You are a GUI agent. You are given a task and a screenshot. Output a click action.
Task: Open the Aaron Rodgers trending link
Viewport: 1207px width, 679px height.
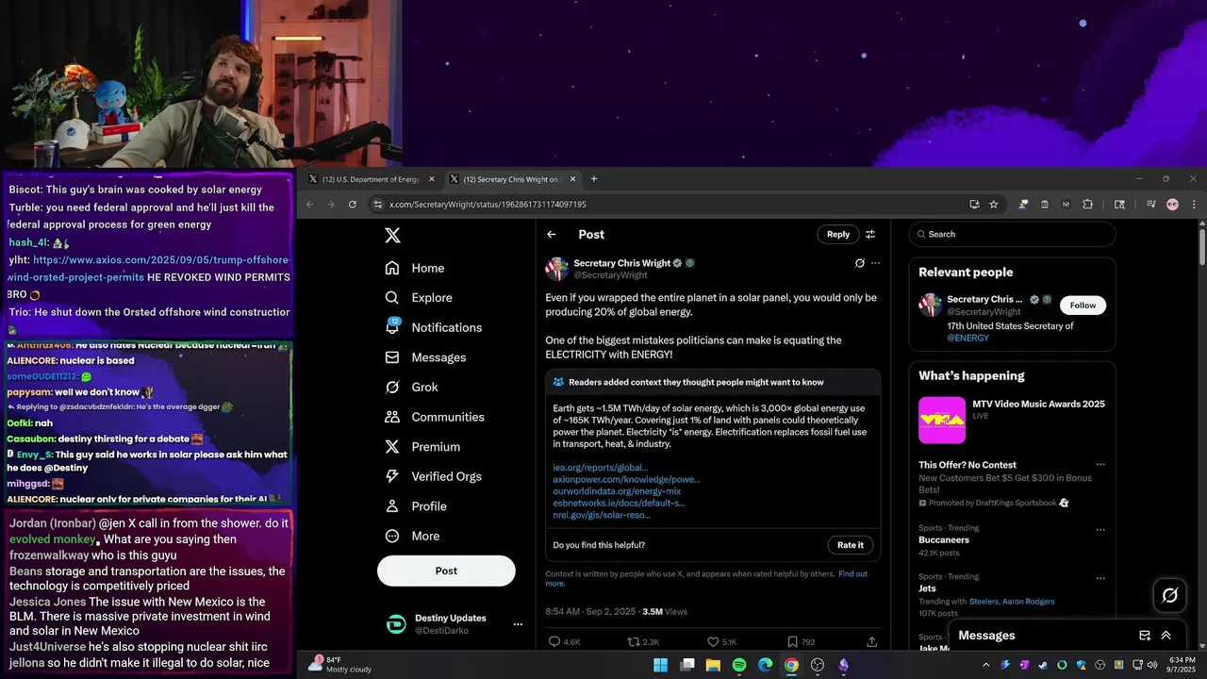pos(1028,601)
